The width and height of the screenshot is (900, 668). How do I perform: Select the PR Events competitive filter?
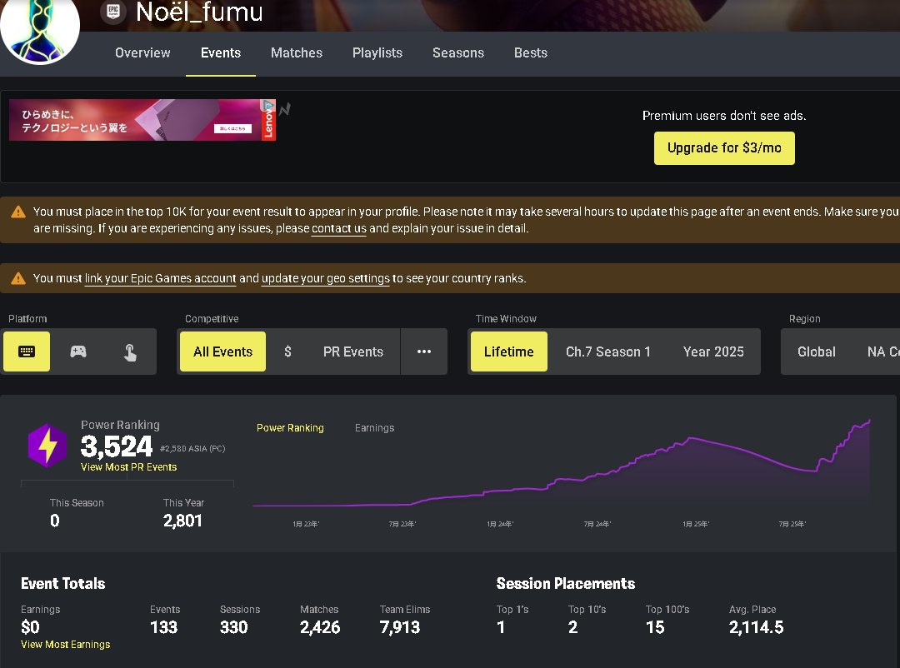click(353, 351)
